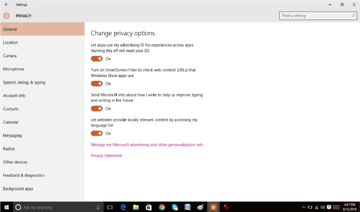Open Speech, inking, & typing settings
This screenshot has height=212, width=360.
click(x=42, y=82)
